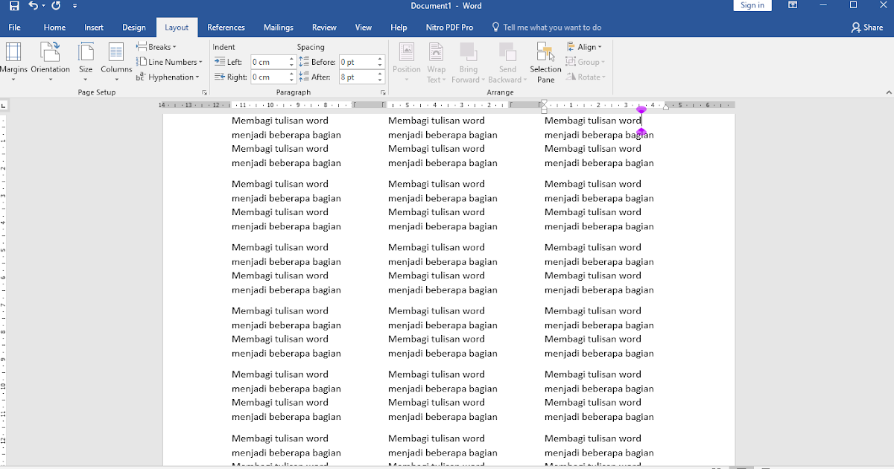Undo the last action
The height and width of the screenshot is (469, 894).
[33, 6]
